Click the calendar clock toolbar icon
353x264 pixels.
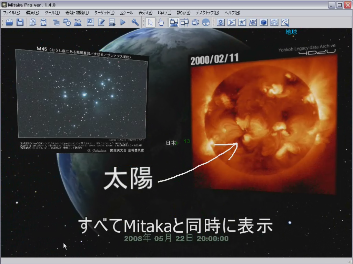[67, 22]
